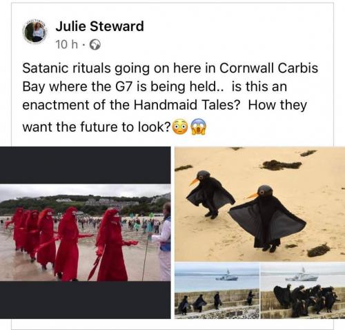Click the globe public privacy icon
Screen dimensions: 345x330
pos(95,45)
